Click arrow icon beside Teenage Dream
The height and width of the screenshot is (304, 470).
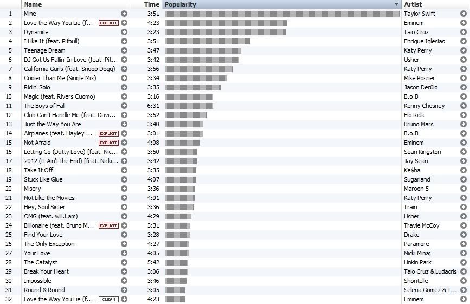click(124, 50)
